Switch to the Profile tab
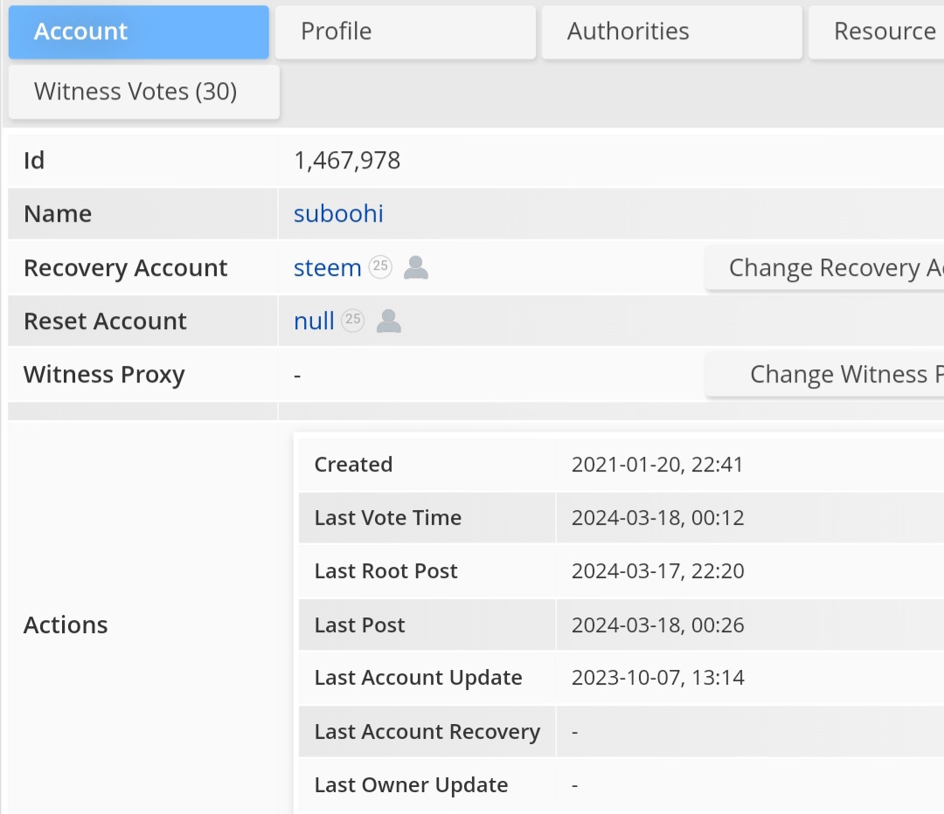 tap(406, 32)
